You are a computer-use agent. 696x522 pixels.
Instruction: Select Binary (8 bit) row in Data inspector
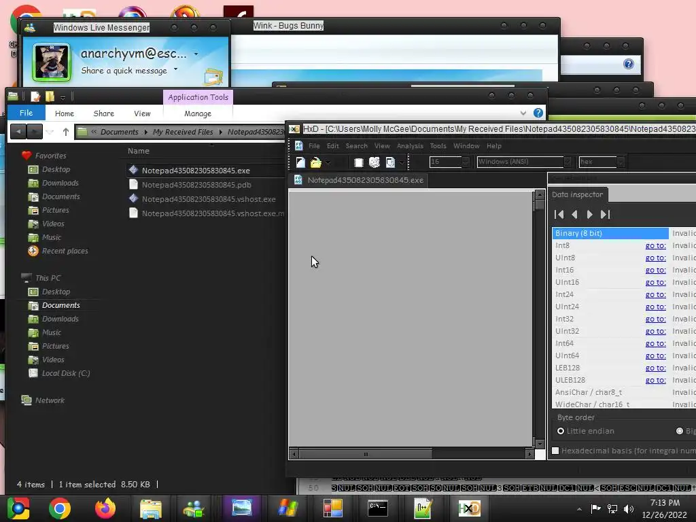coord(610,233)
